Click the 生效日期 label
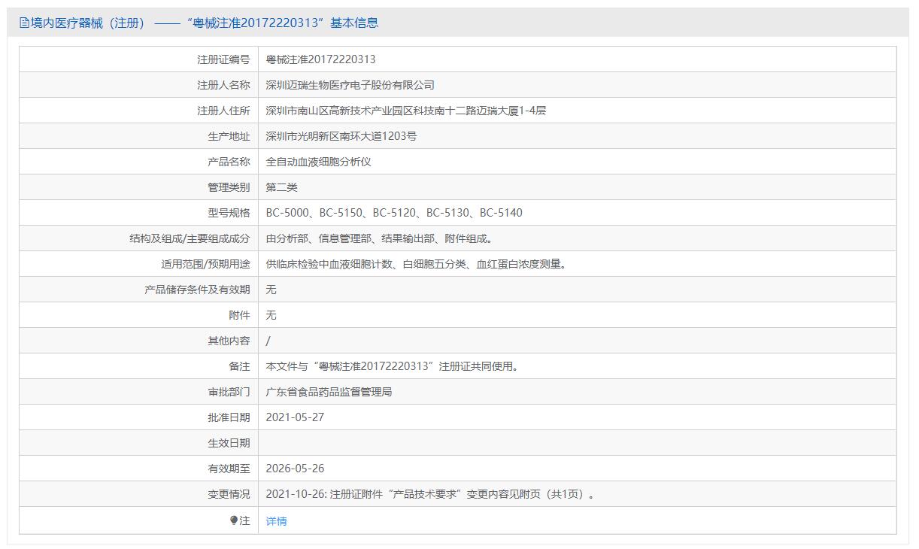This screenshot has width=919, height=549. pyautogui.click(x=229, y=443)
